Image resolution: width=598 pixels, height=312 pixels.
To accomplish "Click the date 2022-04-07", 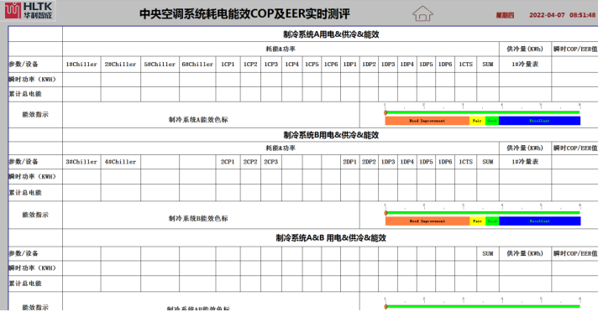I will (547, 15).
